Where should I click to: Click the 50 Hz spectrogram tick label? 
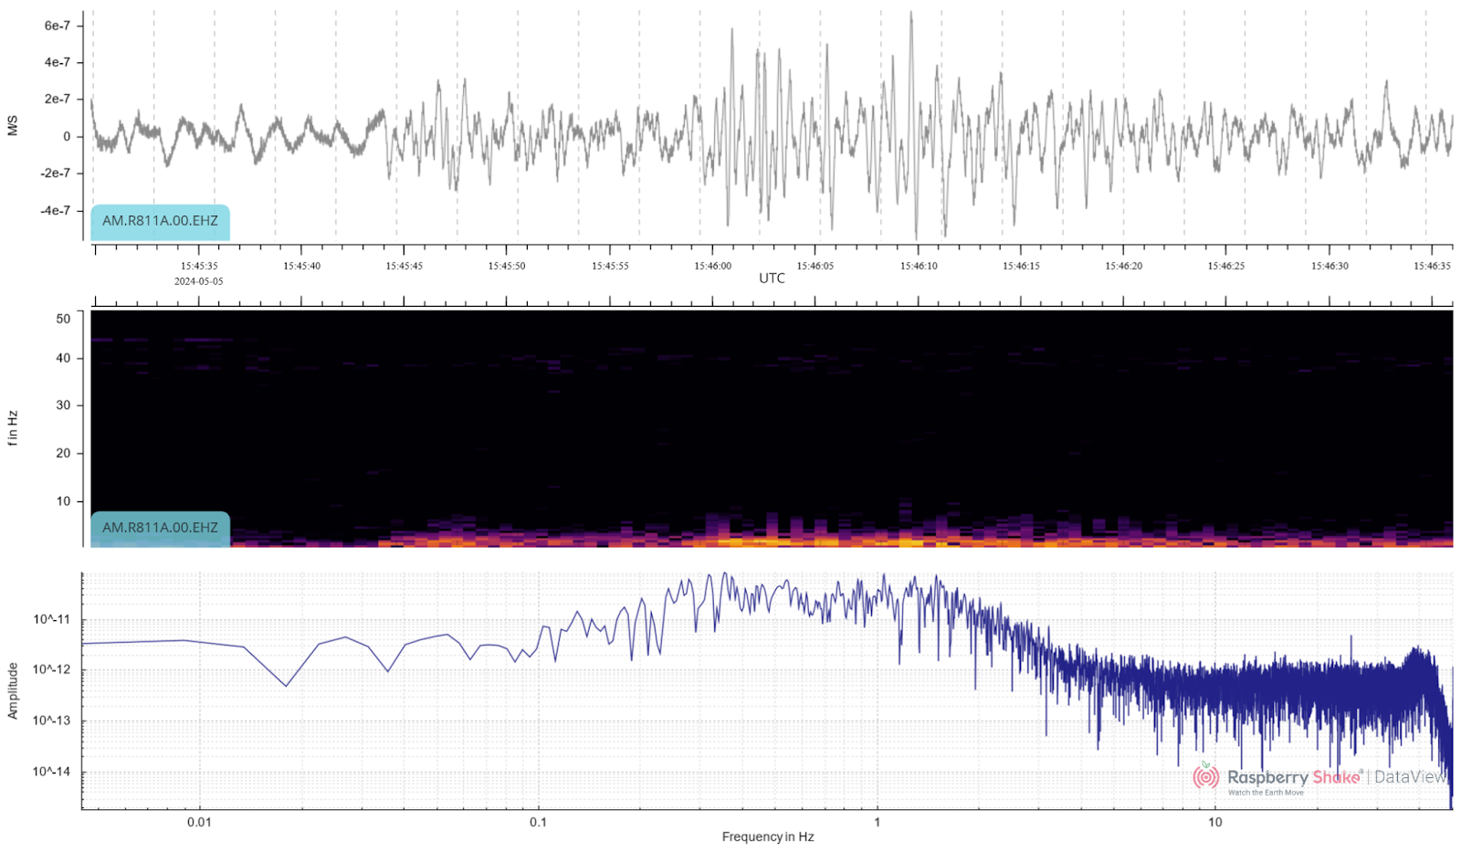(x=63, y=319)
